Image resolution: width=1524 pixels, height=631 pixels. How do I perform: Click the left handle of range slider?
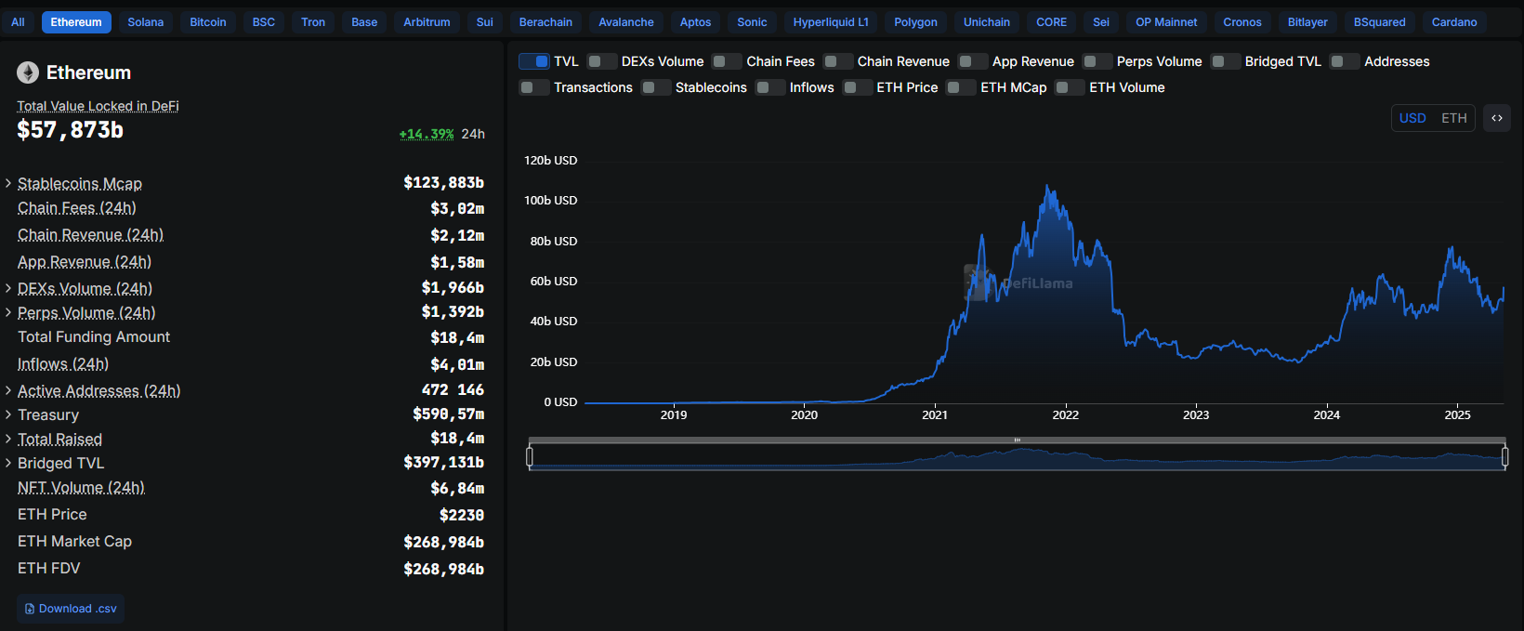(530, 456)
